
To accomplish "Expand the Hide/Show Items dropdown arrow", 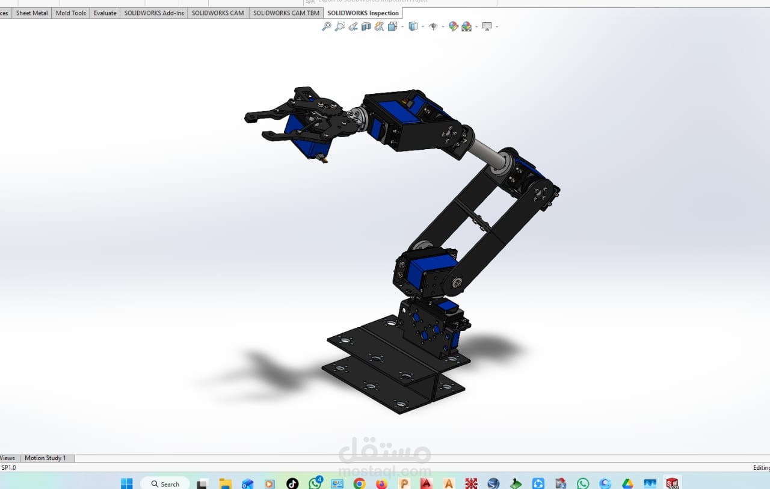I will 443,26.
